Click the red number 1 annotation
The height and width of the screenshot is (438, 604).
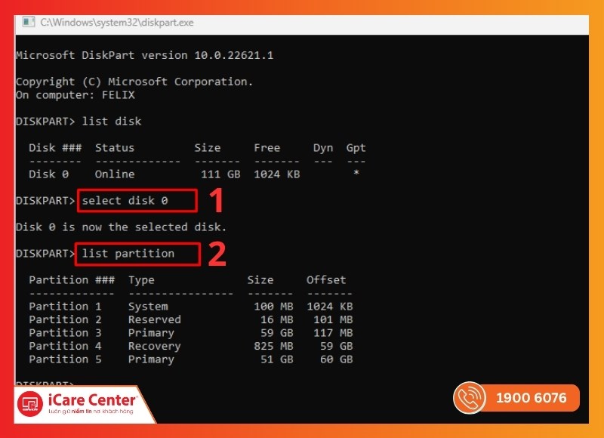click(217, 201)
